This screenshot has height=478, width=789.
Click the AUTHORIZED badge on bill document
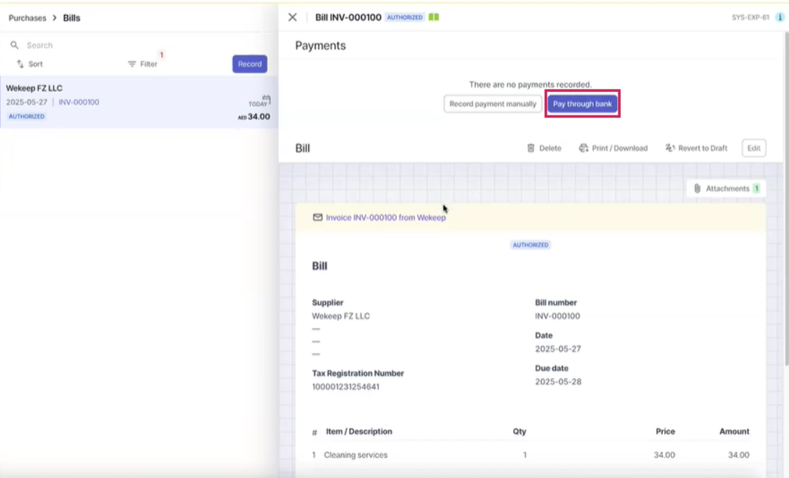coord(530,244)
